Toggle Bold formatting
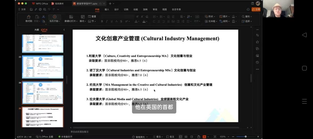Screen dimensions: 313x139 point(102,21)
